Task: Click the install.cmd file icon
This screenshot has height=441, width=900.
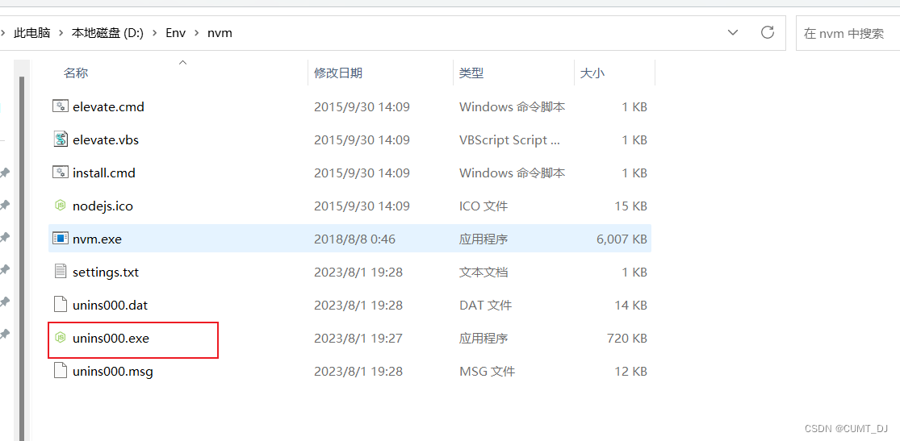Action: 61,172
